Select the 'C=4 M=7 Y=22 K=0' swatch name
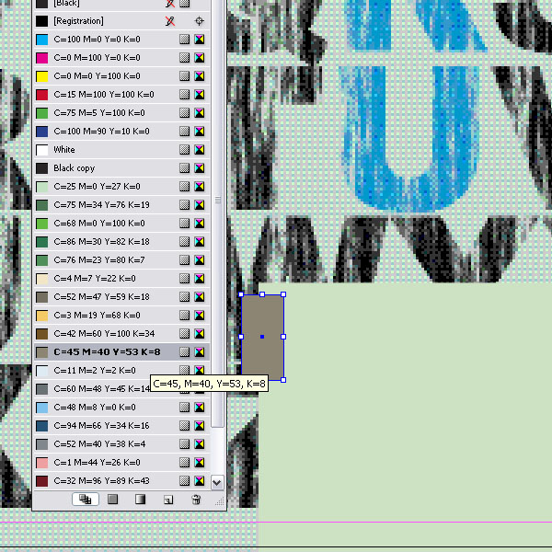This screenshot has height=552, width=552. [95, 279]
